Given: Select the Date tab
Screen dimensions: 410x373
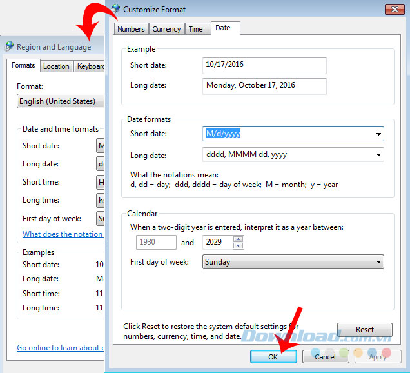Looking at the screenshot, I should 225,28.
